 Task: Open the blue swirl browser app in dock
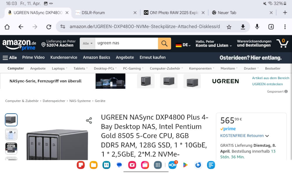[198, 165]
